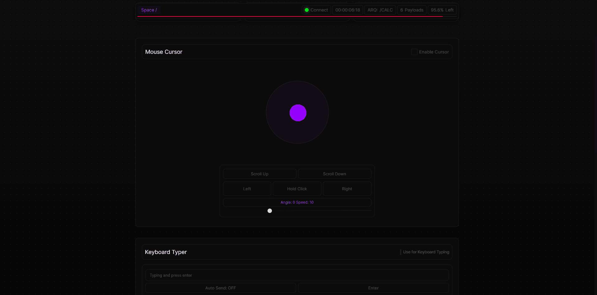Focus the 'Typing and press enter' field

click(297, 275)
